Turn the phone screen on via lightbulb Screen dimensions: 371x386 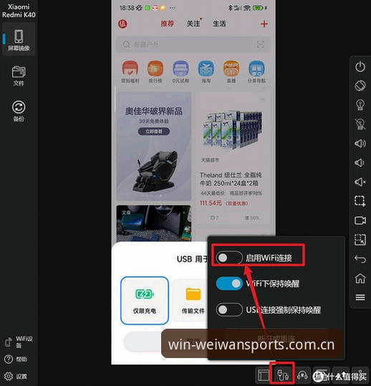coord(360,105)
